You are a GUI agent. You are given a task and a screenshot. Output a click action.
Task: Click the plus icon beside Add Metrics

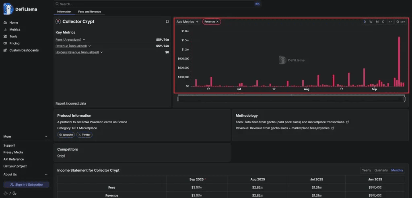pos(197,22)
